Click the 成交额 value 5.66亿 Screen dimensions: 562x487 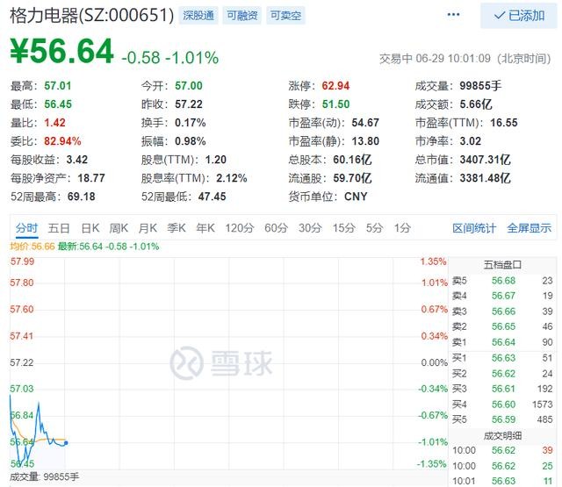(476, 104)
